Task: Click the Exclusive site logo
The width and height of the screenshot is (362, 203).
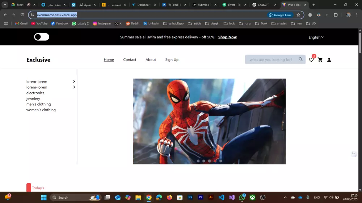Action: [38, 59]
